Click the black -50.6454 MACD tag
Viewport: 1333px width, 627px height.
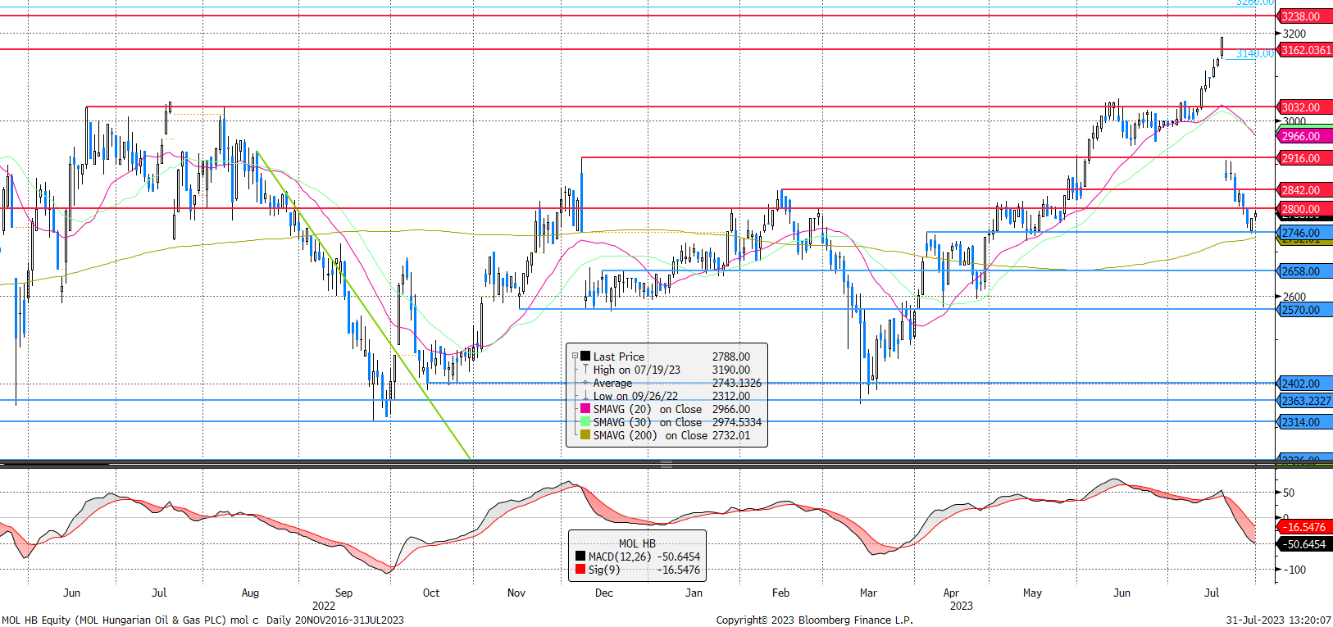pos(1304,544)
